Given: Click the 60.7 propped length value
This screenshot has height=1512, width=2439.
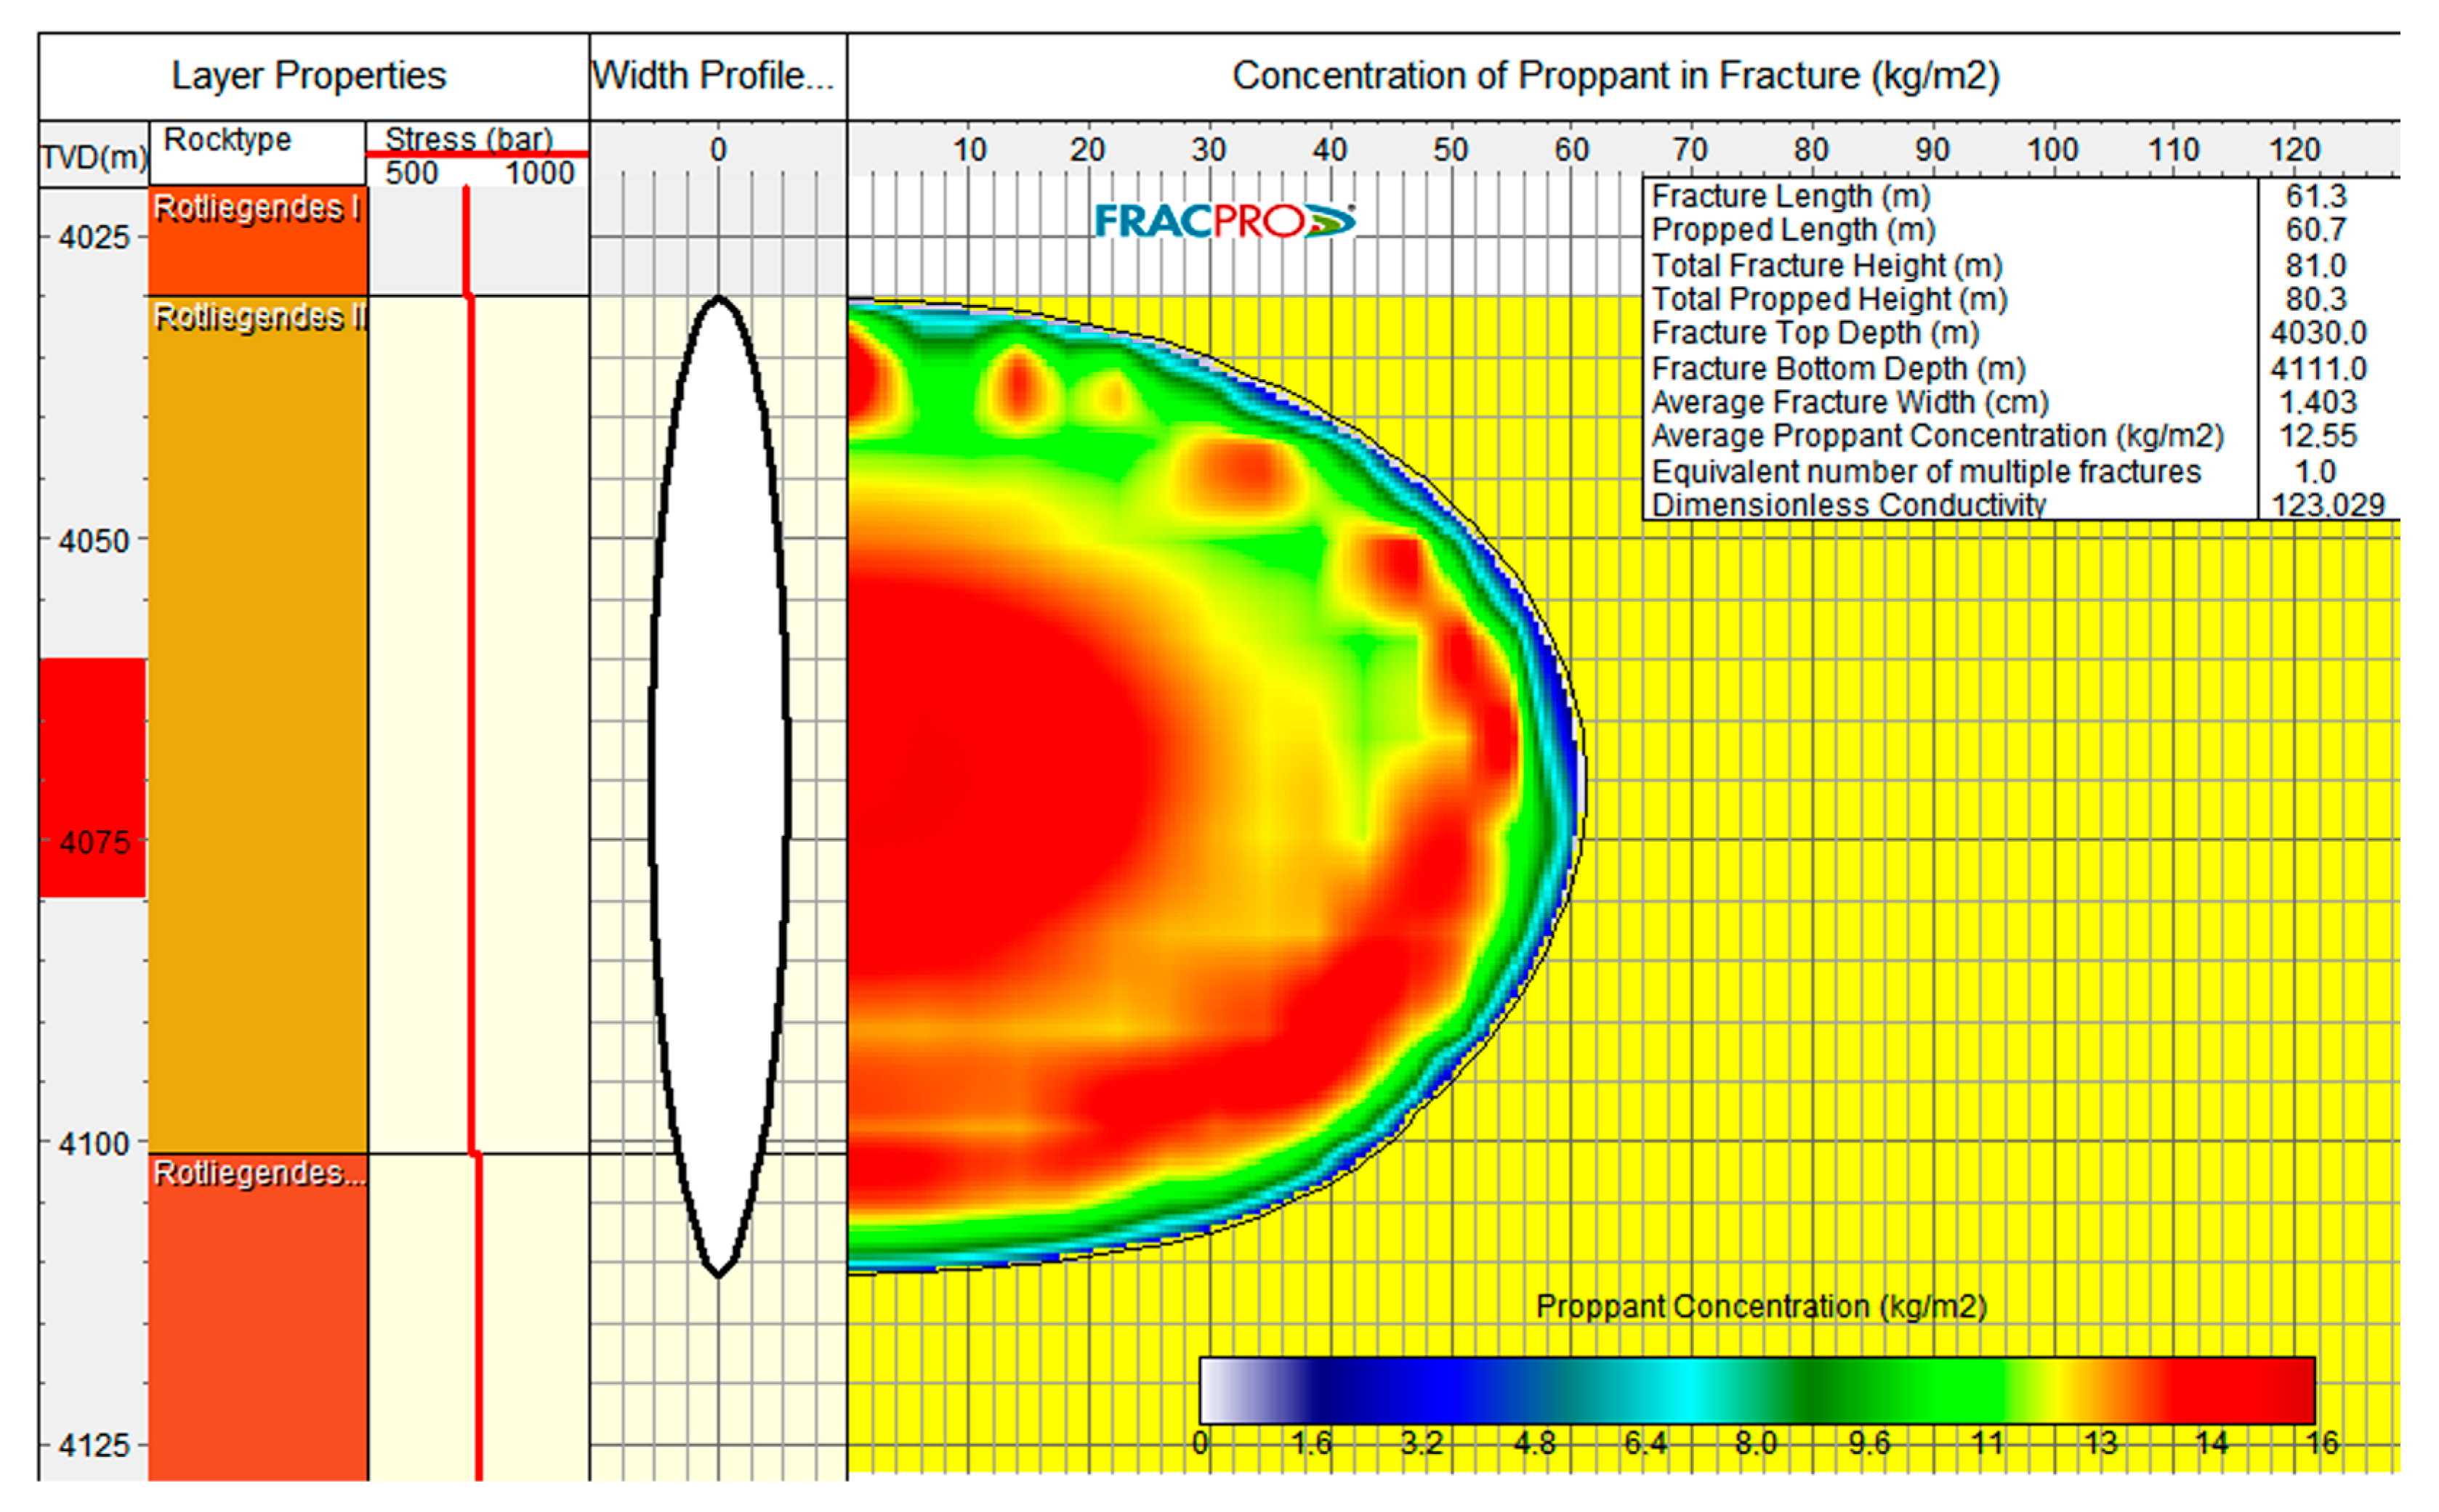Looking at the screenshot, I should (x=2316, y=230).
